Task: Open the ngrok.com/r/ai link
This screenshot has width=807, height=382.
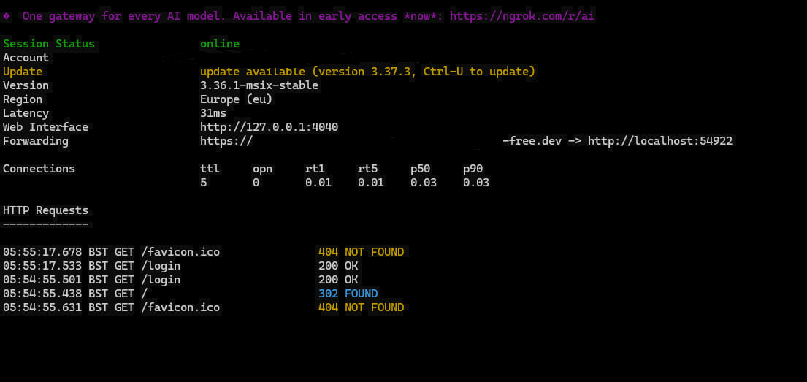Action: coord(521,16)
